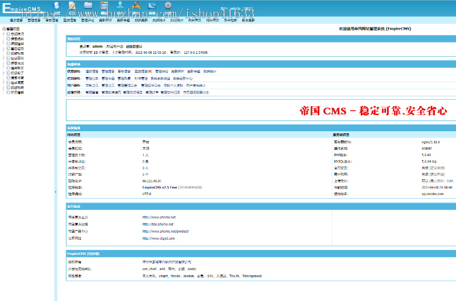Select the Columns (栏目) folder icon
Screen dimensions: 456x301
coord(88,6)
